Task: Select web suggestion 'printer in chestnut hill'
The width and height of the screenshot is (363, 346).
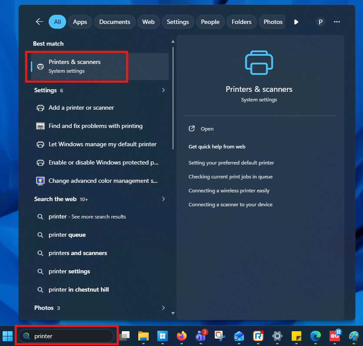Action: 100,290
